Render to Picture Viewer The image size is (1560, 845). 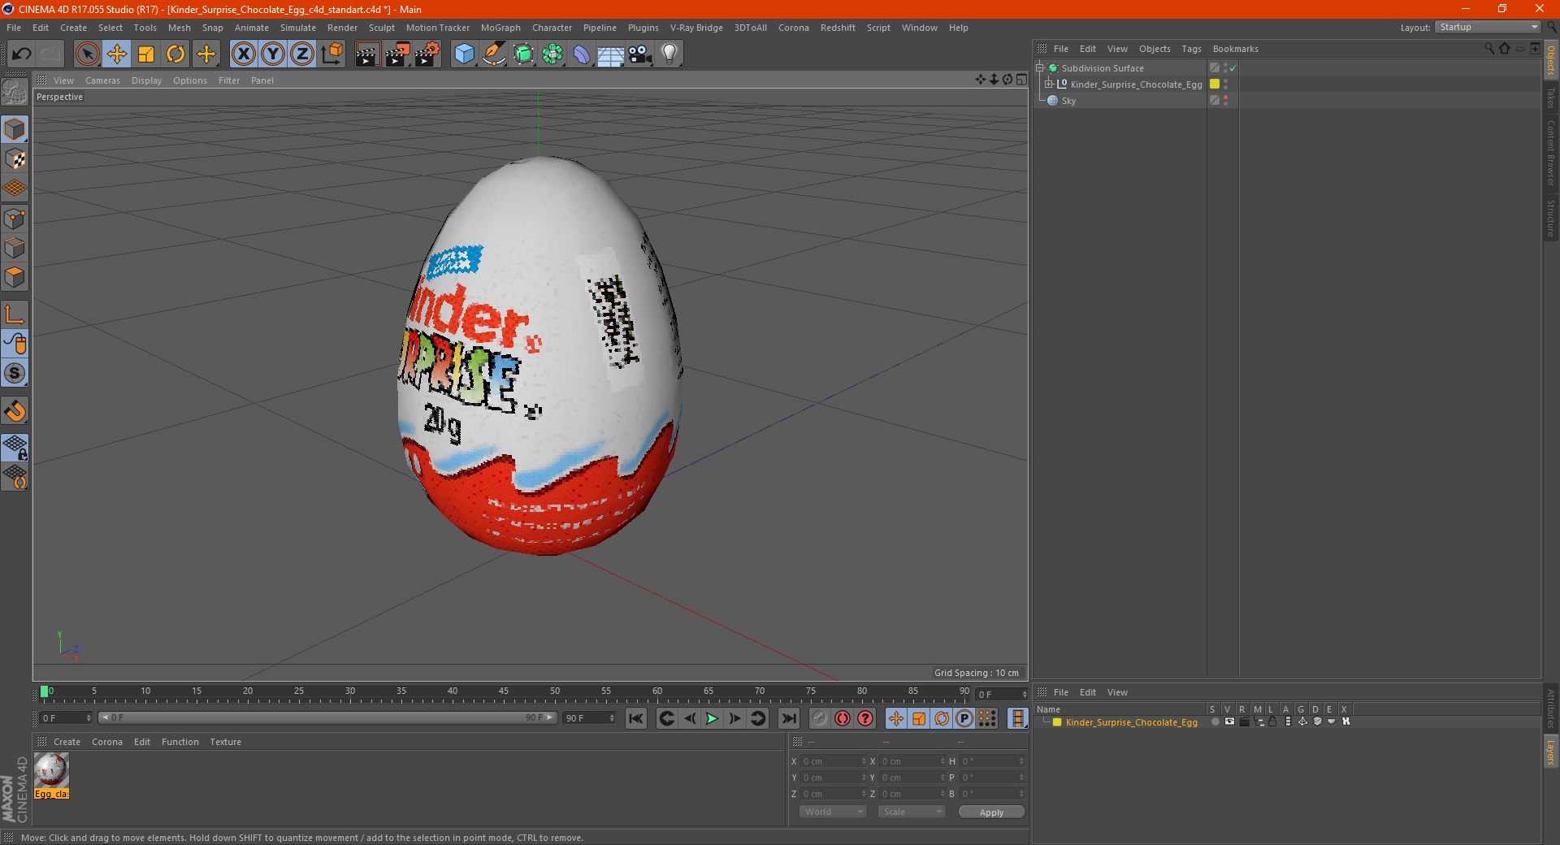click(x=397, y=54)
